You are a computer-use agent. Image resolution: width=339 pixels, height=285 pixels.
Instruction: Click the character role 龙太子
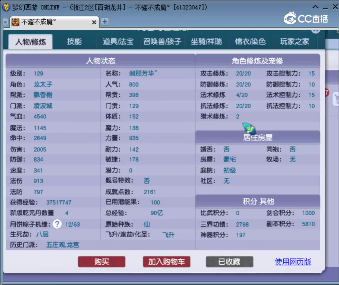click(43, 84)
